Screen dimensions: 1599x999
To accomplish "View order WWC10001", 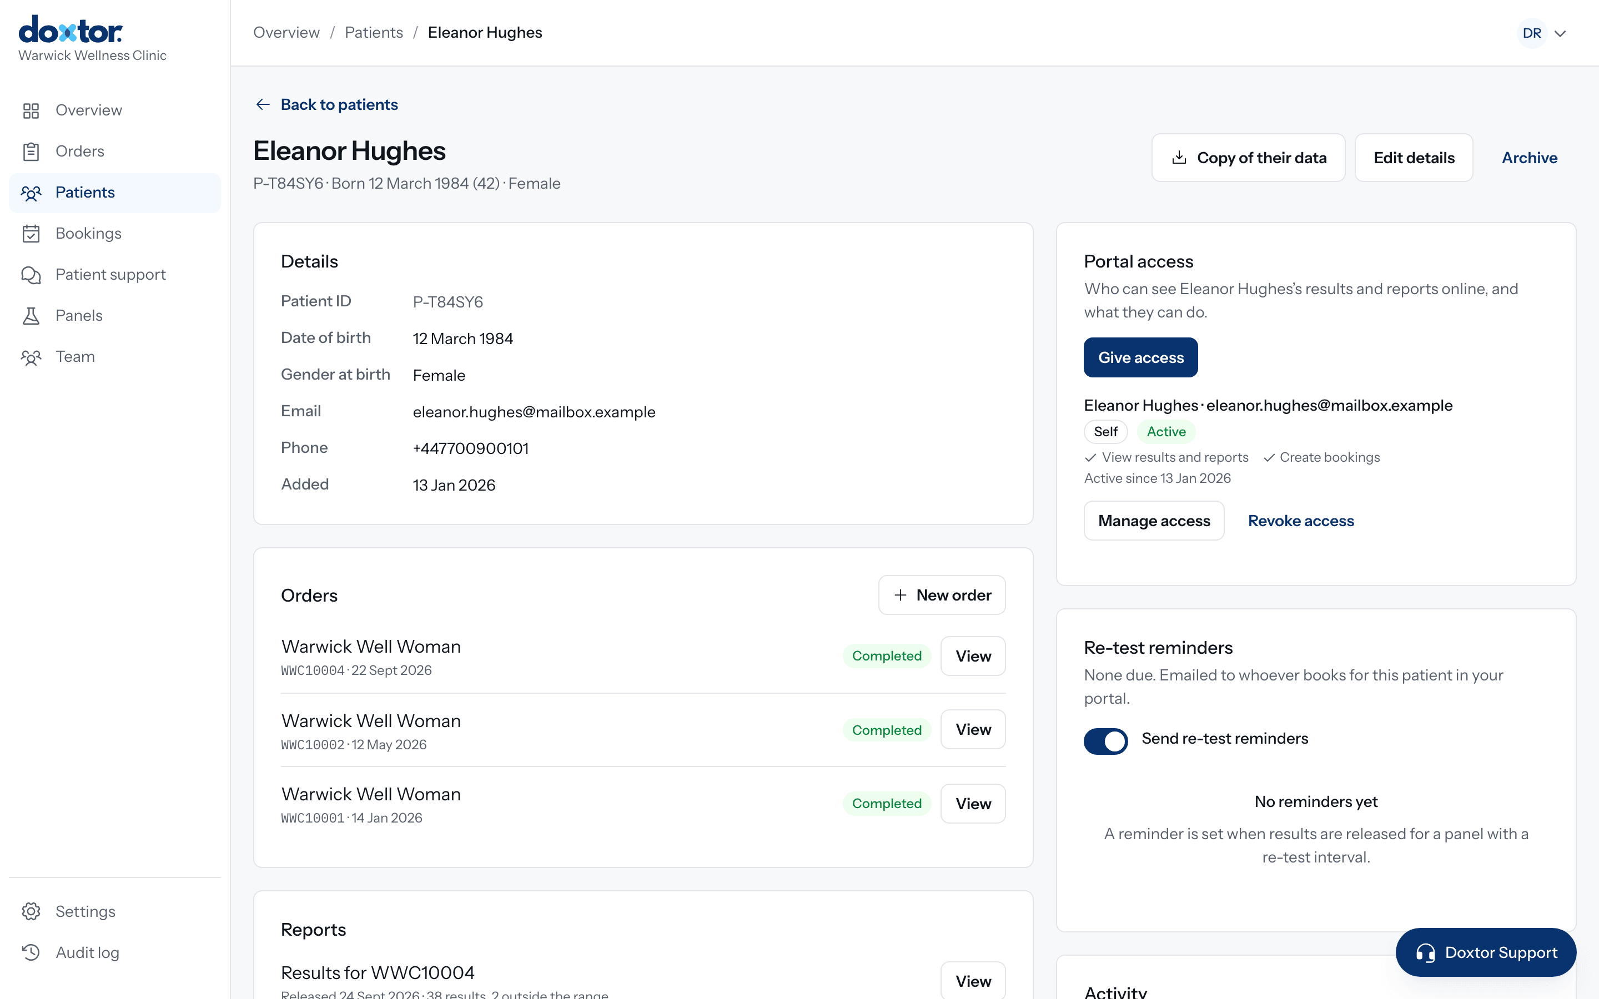I will click(x=973, y=804).
